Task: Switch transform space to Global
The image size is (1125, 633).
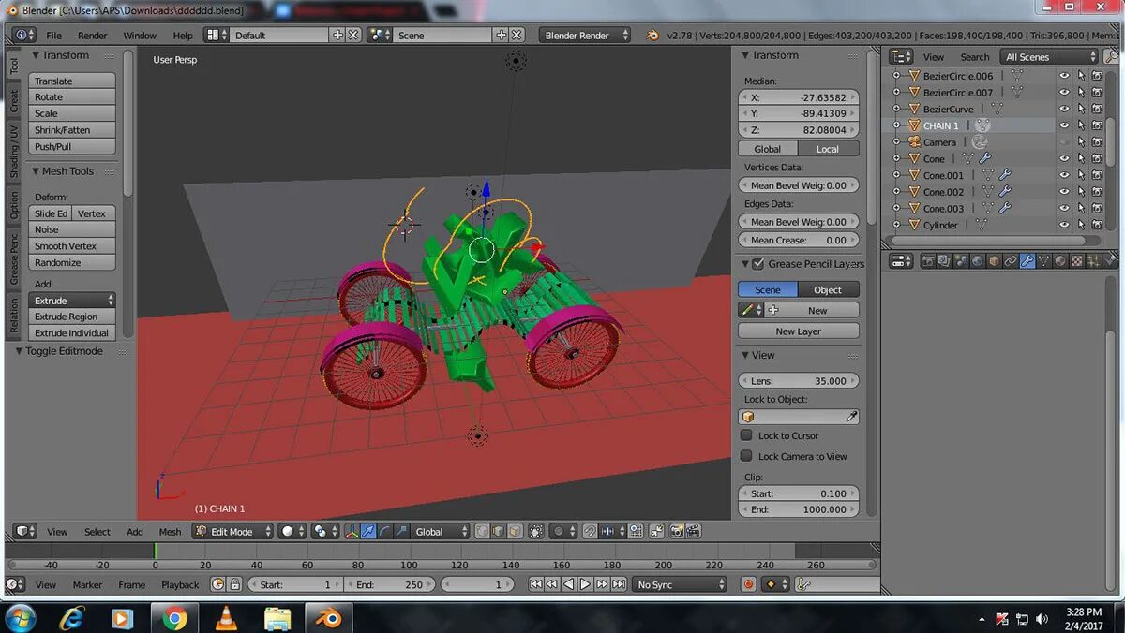Action: coord(768,149)
